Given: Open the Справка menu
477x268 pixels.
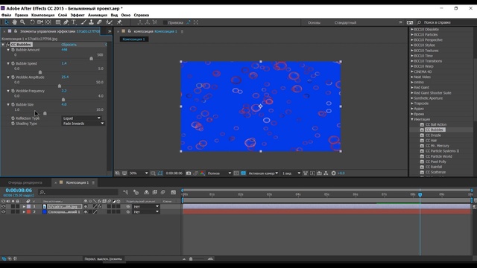Looking at the screenshot, I should coord(142,15).
